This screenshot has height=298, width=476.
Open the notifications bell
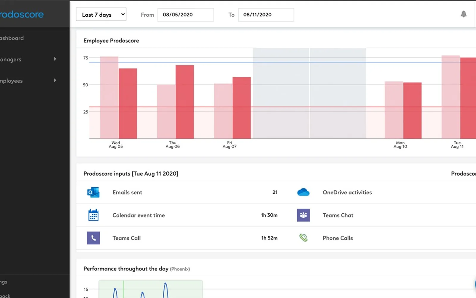coord(464,14)
